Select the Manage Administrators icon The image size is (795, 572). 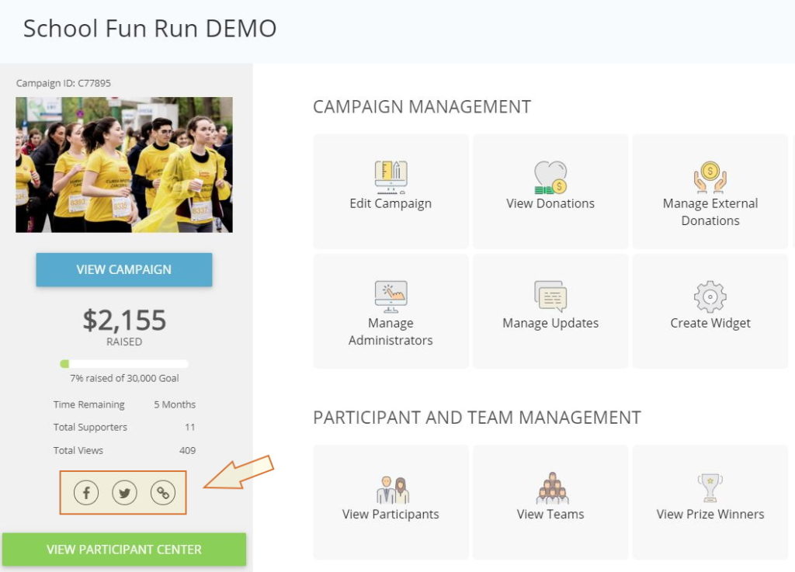391,296
